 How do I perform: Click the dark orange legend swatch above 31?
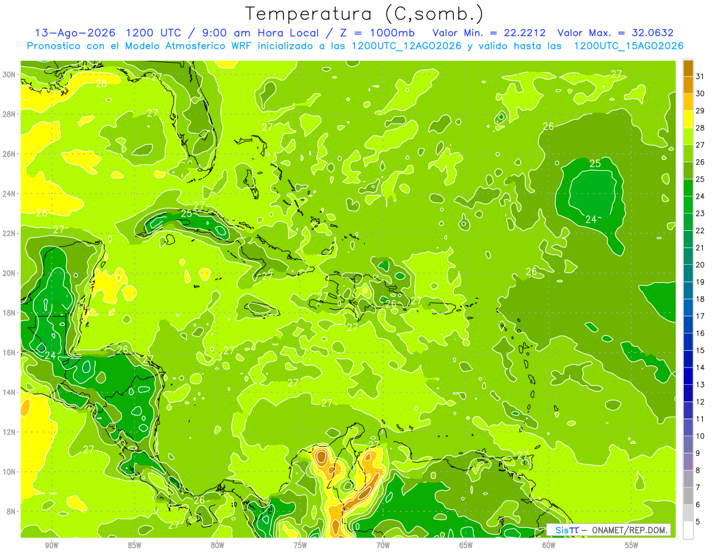coord(688,69)
